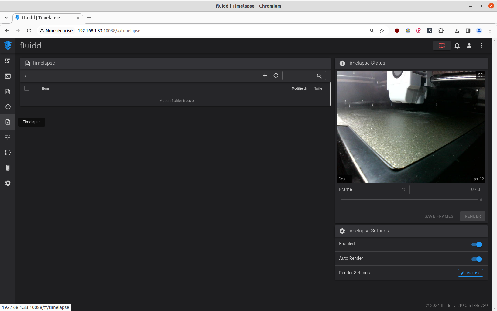Open the Timelapse page sidebar icon
The height and width of the screenshot is (311, 497).
click(x=8, y=122)
